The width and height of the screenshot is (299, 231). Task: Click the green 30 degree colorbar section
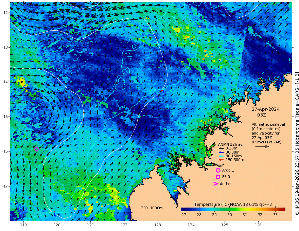coord(230,210)
